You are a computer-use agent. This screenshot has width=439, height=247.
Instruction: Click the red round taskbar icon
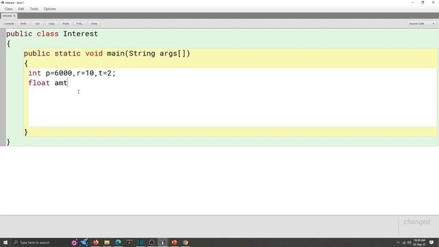pyautogui.click(x=174, y=242)
